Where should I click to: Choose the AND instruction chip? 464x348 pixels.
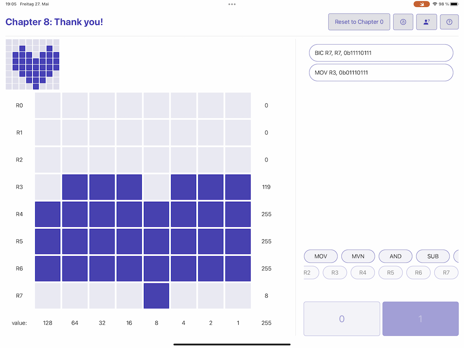point(395,256)
